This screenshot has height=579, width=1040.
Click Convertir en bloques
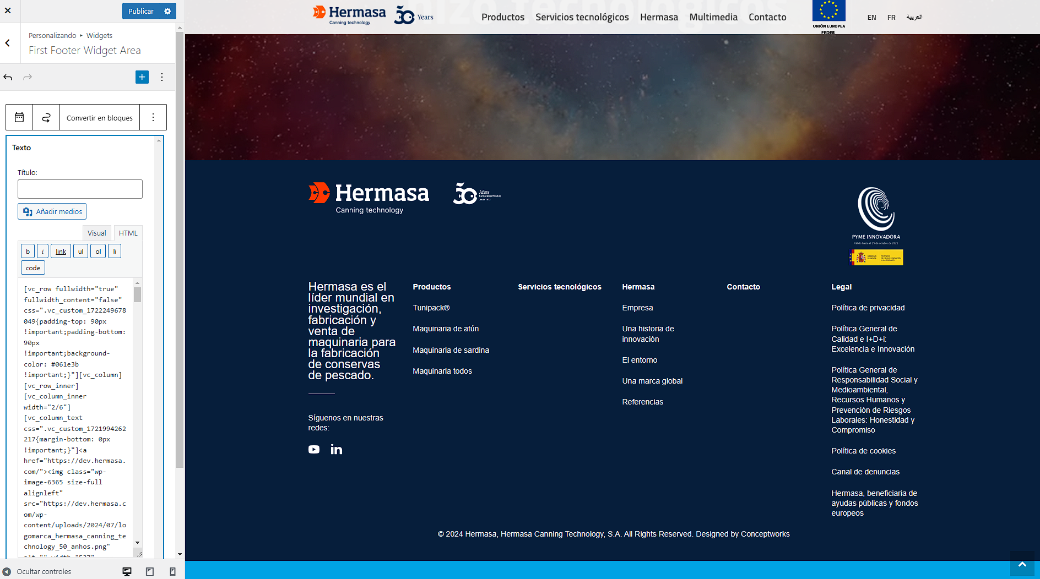coord(100,118)
